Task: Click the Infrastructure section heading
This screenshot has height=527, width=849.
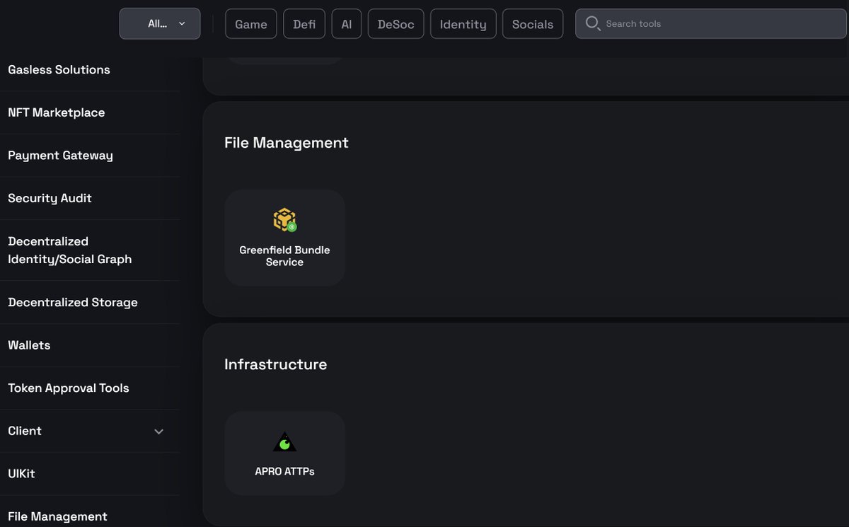Action: [276, 364]
